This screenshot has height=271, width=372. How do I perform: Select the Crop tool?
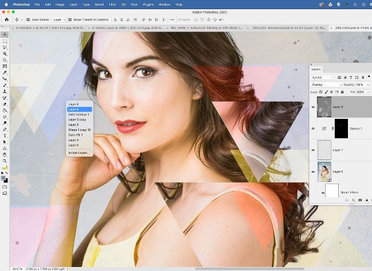5,60
